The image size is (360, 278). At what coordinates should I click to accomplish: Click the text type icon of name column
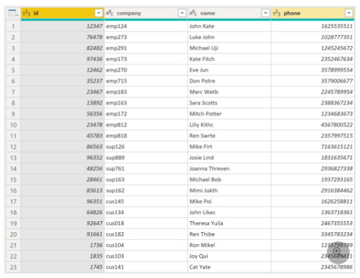point(193,13)
